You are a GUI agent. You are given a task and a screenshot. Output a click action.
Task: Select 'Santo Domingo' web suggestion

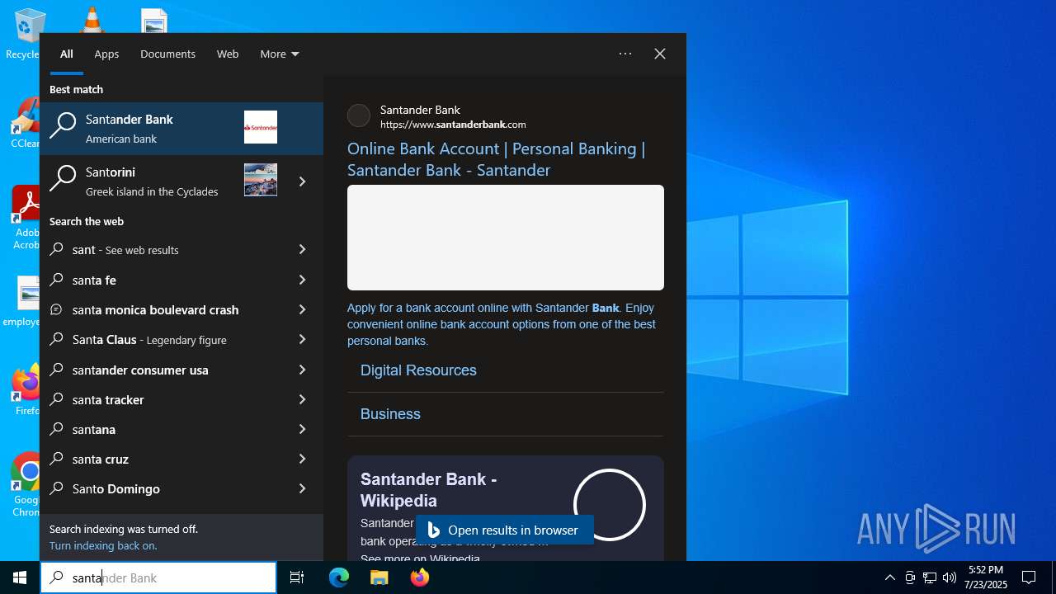tap(161, 488)
